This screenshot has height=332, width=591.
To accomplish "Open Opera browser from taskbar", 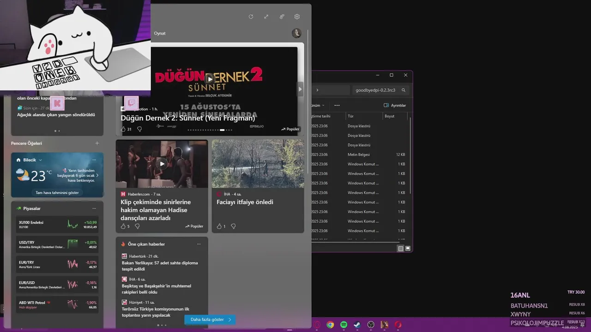I will tap(398, 325).
